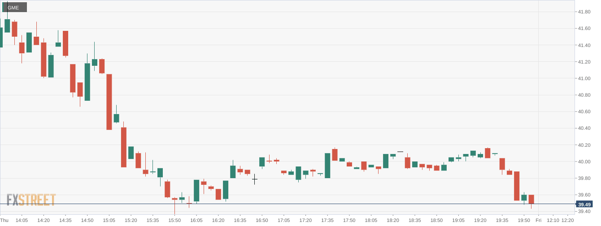Click the Thu day label on axis
This screenshot has height=226, width=601.
click(x=4, y=220)
